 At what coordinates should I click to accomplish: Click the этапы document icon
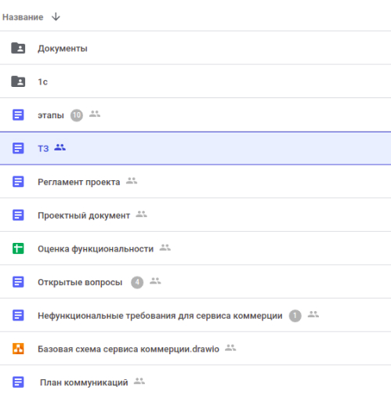(18, 115)
